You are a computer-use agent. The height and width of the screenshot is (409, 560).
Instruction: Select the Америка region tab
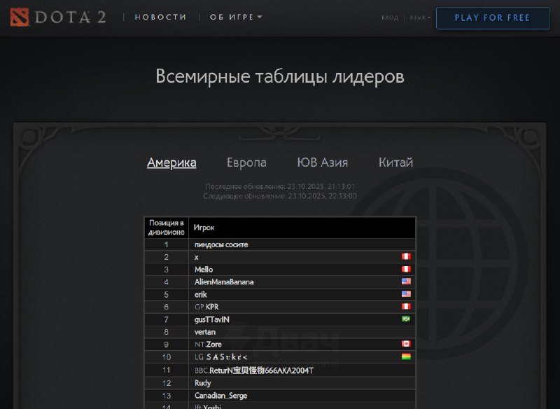coord(171,162)
